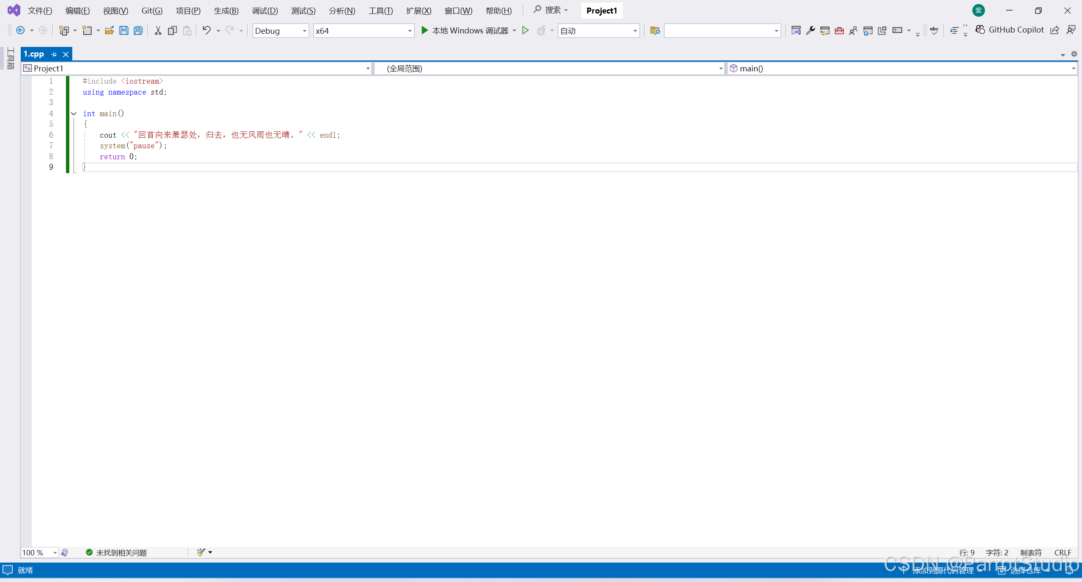Open the tab list dropdown arrow beside gear
Image resolution: width=1082 pixels, height=582 pixels.
tap(1063, 55)
